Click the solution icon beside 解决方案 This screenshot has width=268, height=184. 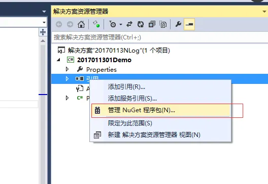tap(61, 50)
